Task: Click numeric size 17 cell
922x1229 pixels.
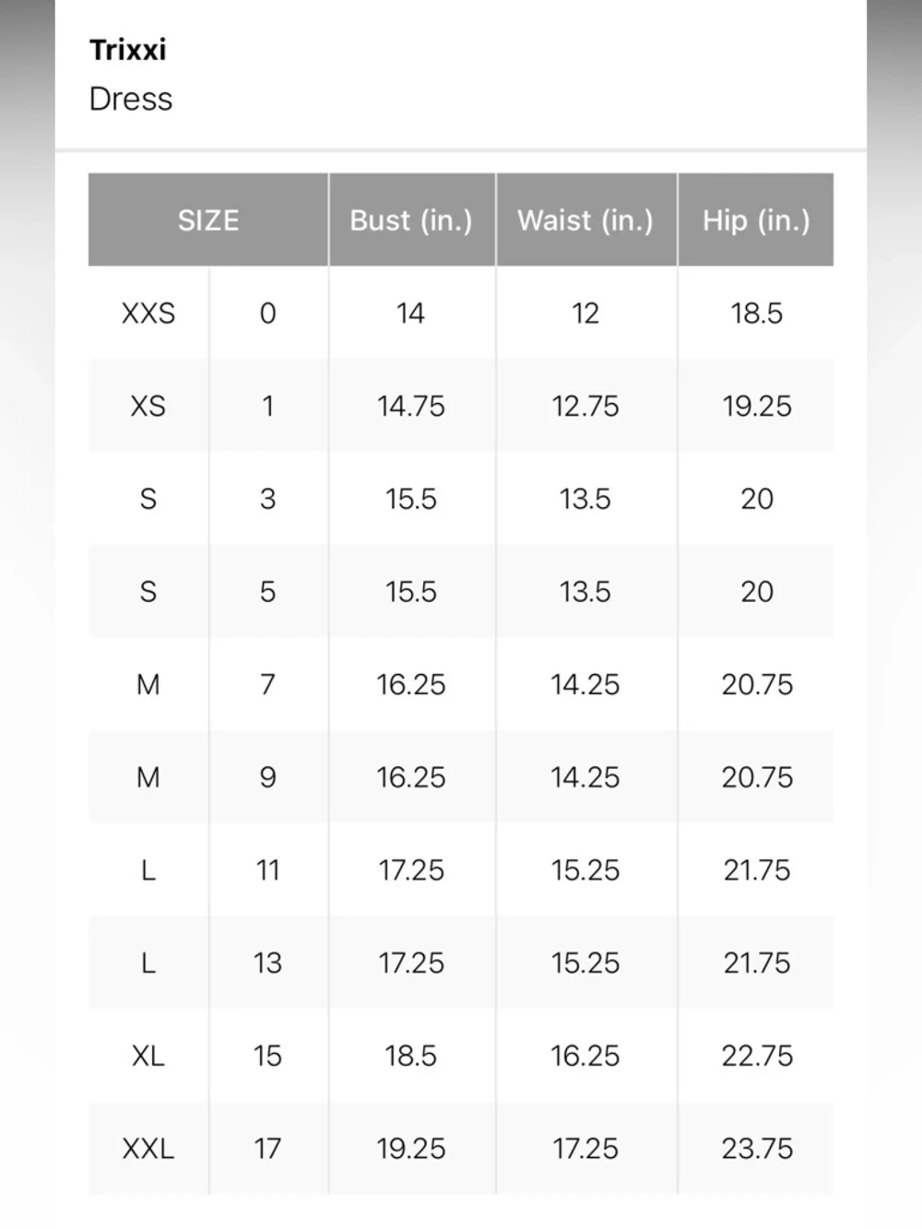Action: (267, 1149)
